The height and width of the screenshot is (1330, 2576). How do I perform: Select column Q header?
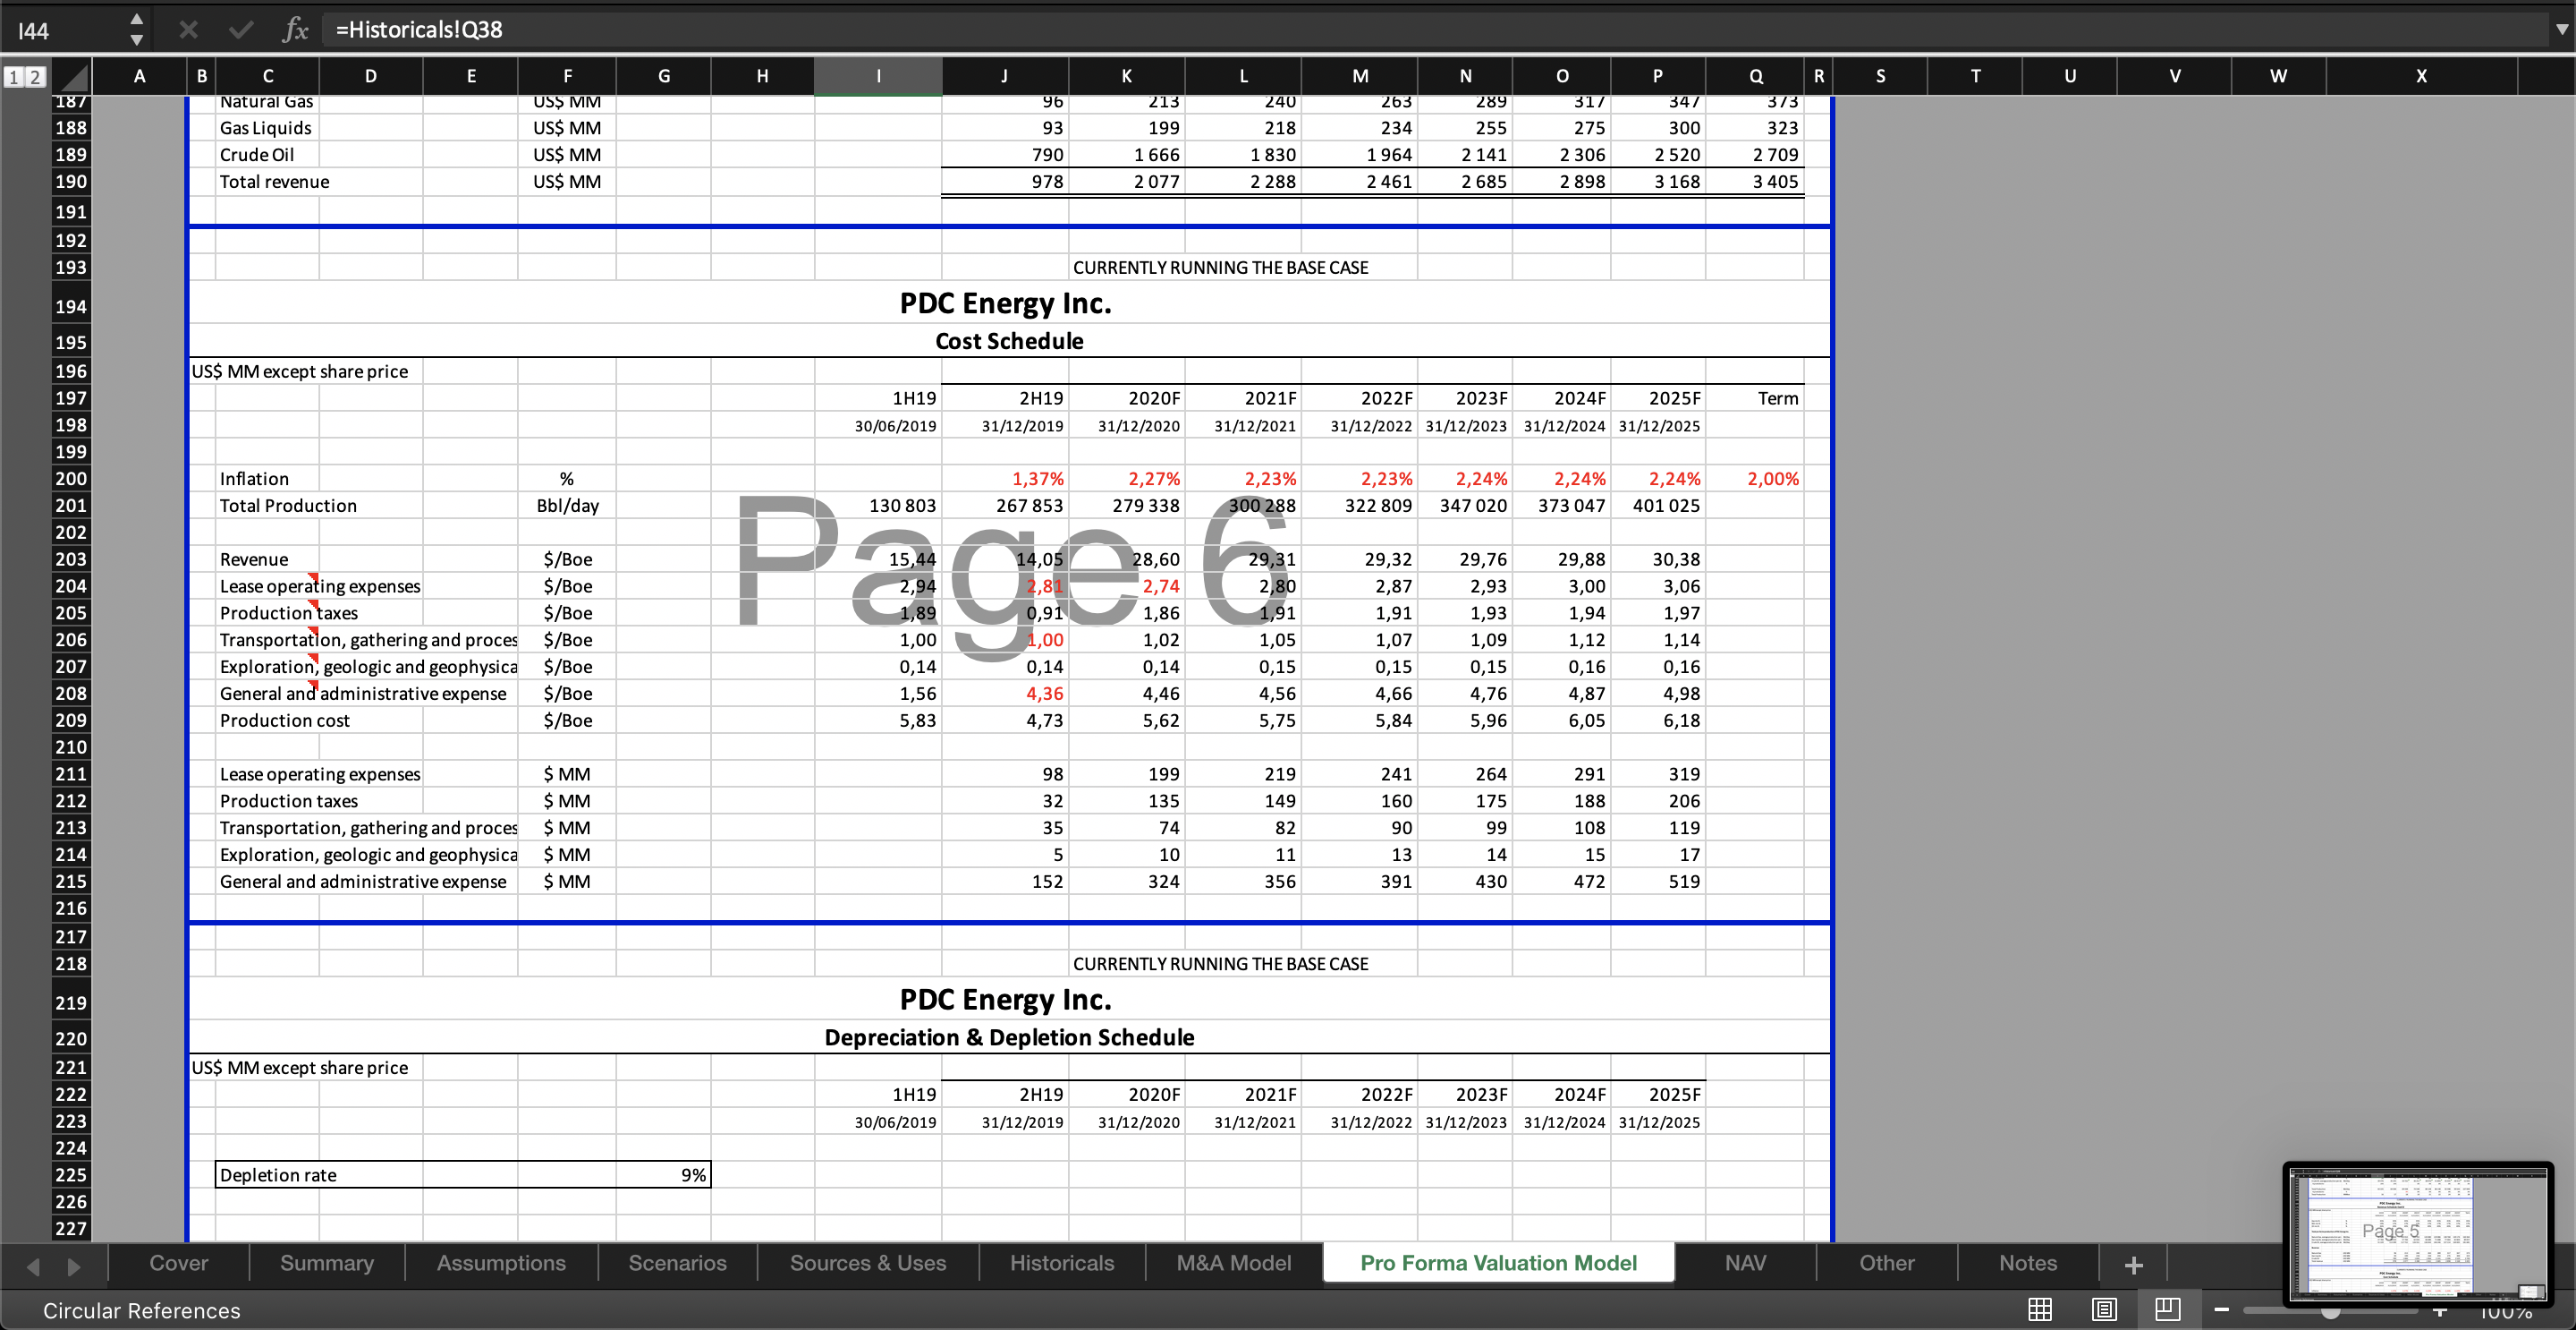coord(1756,76)
